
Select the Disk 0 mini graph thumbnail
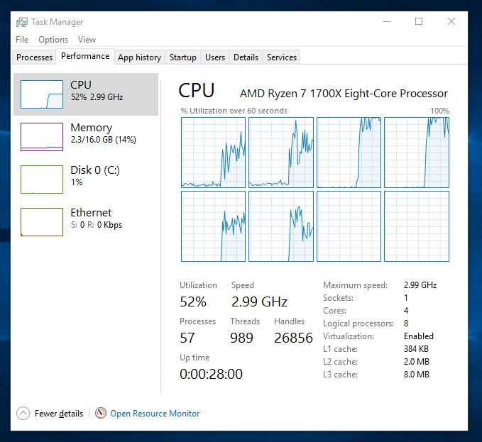42,179
